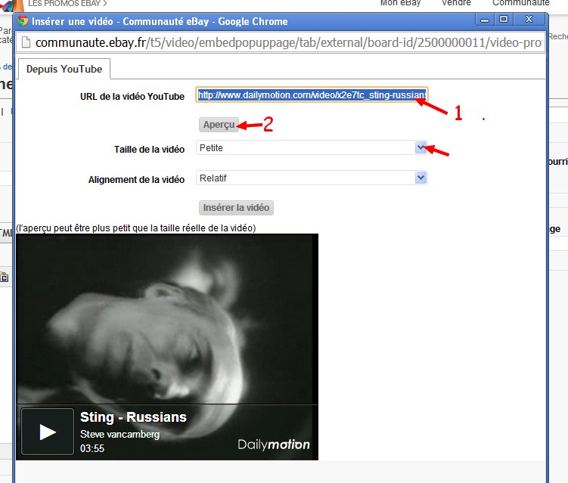The width and height of the screenshot is (568, 483).
Task: Click the Insérer la vidéo button
Action: click(x=236, y=208)
